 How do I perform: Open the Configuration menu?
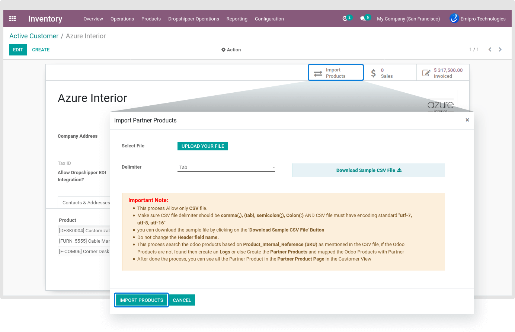[269, 19]
